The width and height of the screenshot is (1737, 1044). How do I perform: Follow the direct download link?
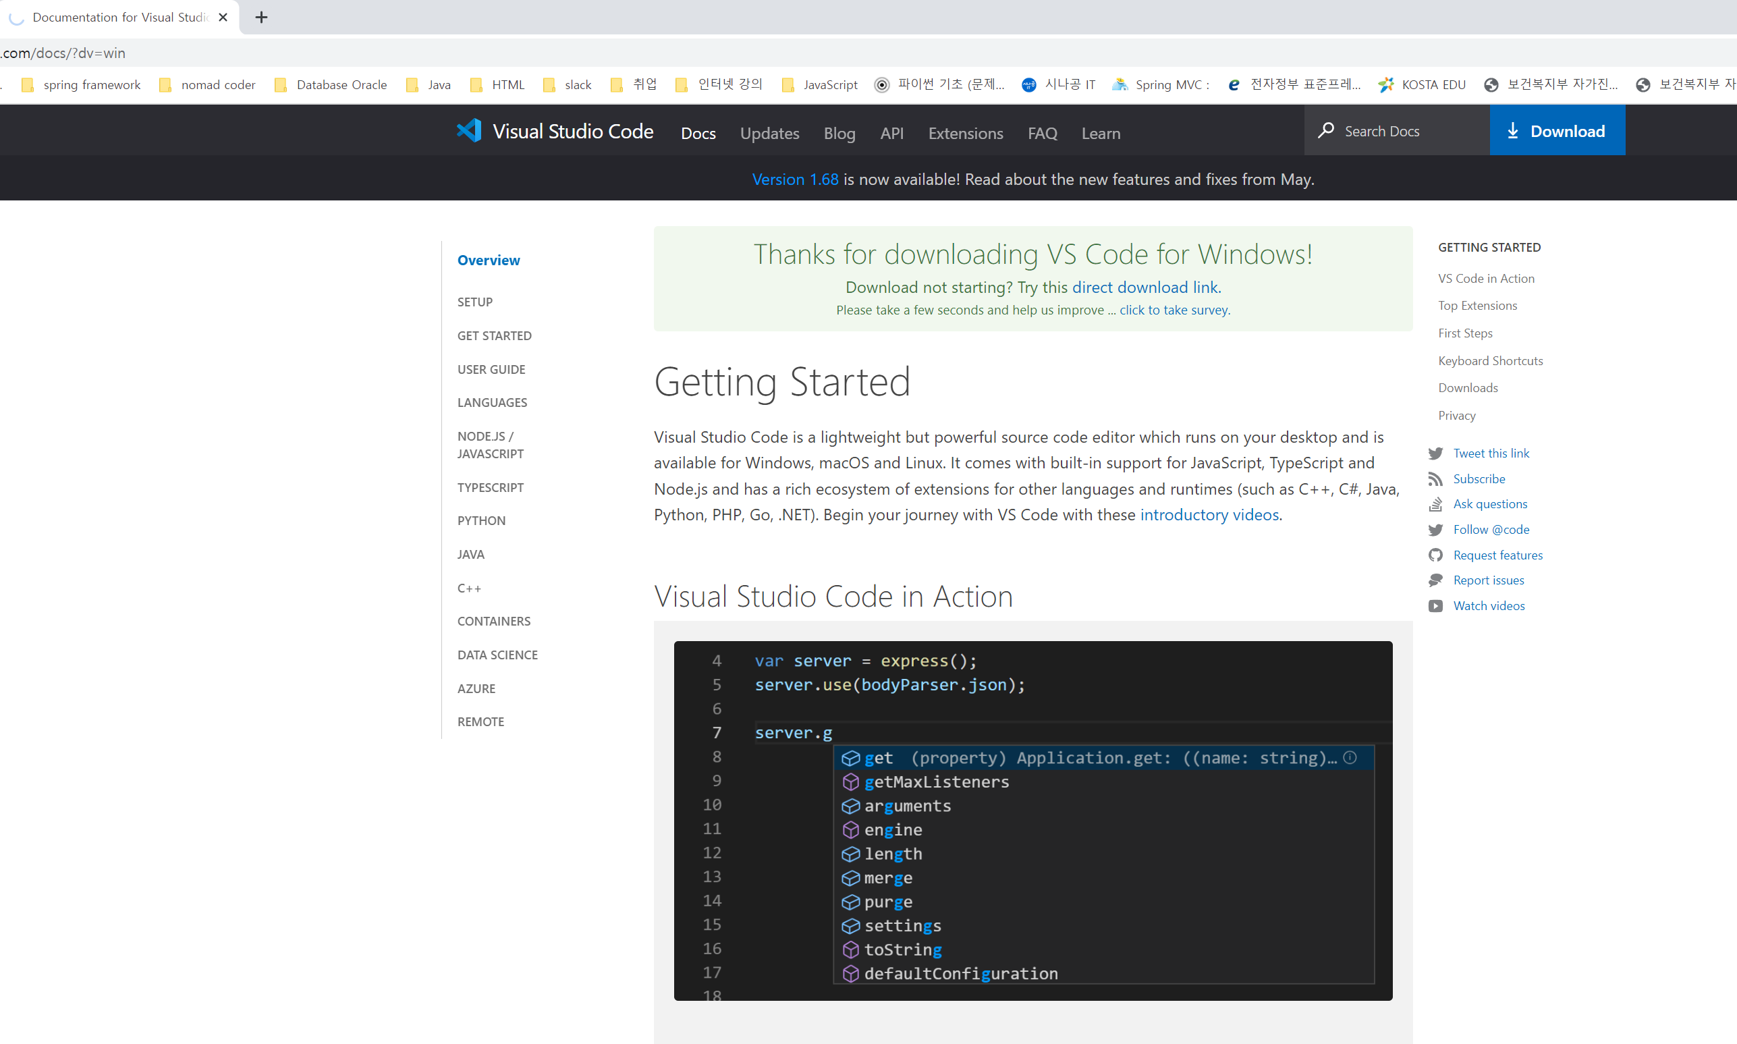coord(1145,287)
